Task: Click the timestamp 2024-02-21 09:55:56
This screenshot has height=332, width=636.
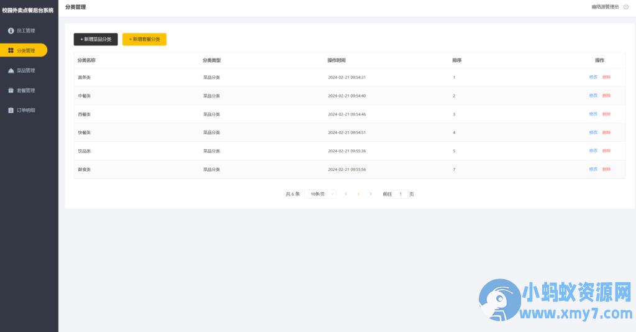Action: 347,170
